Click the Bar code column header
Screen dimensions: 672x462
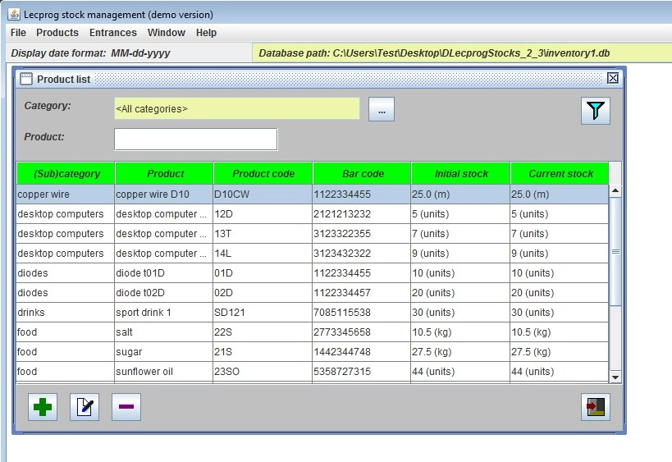pyautogui.click(x=362, y=173)
